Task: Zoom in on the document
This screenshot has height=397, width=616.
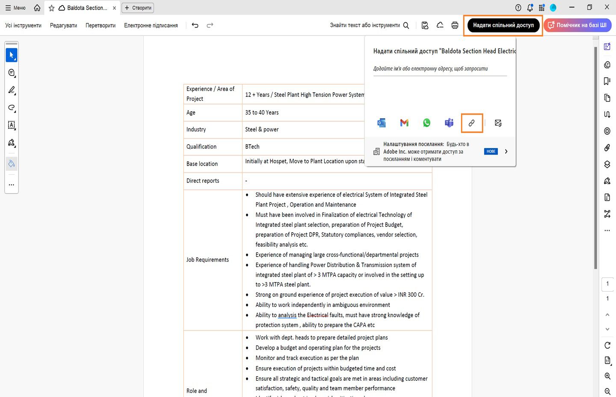Action: [607, 376]
